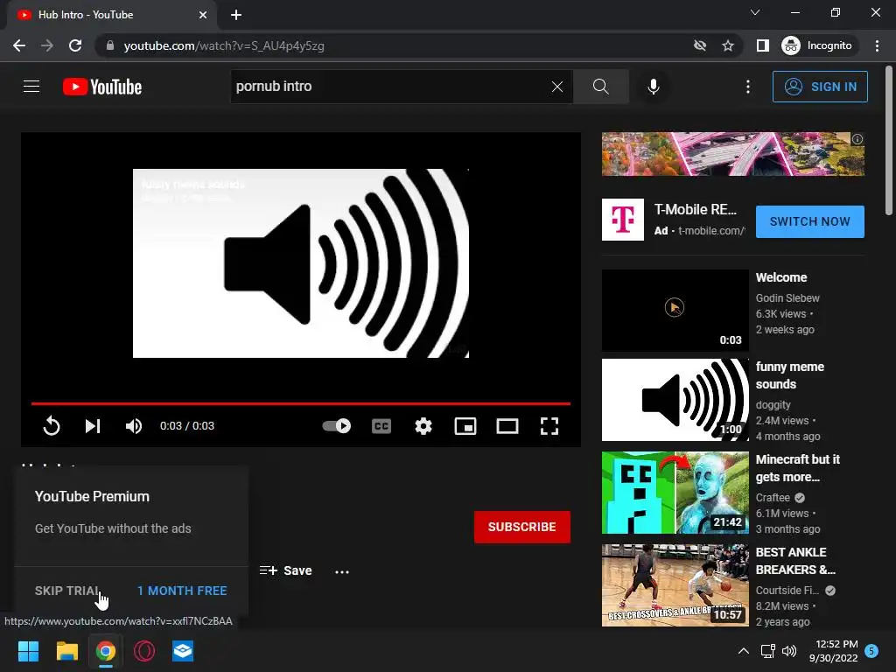Seek on the red video progress bar
Viewport: 896px width, 672px height.
click(x=301, y=403)
